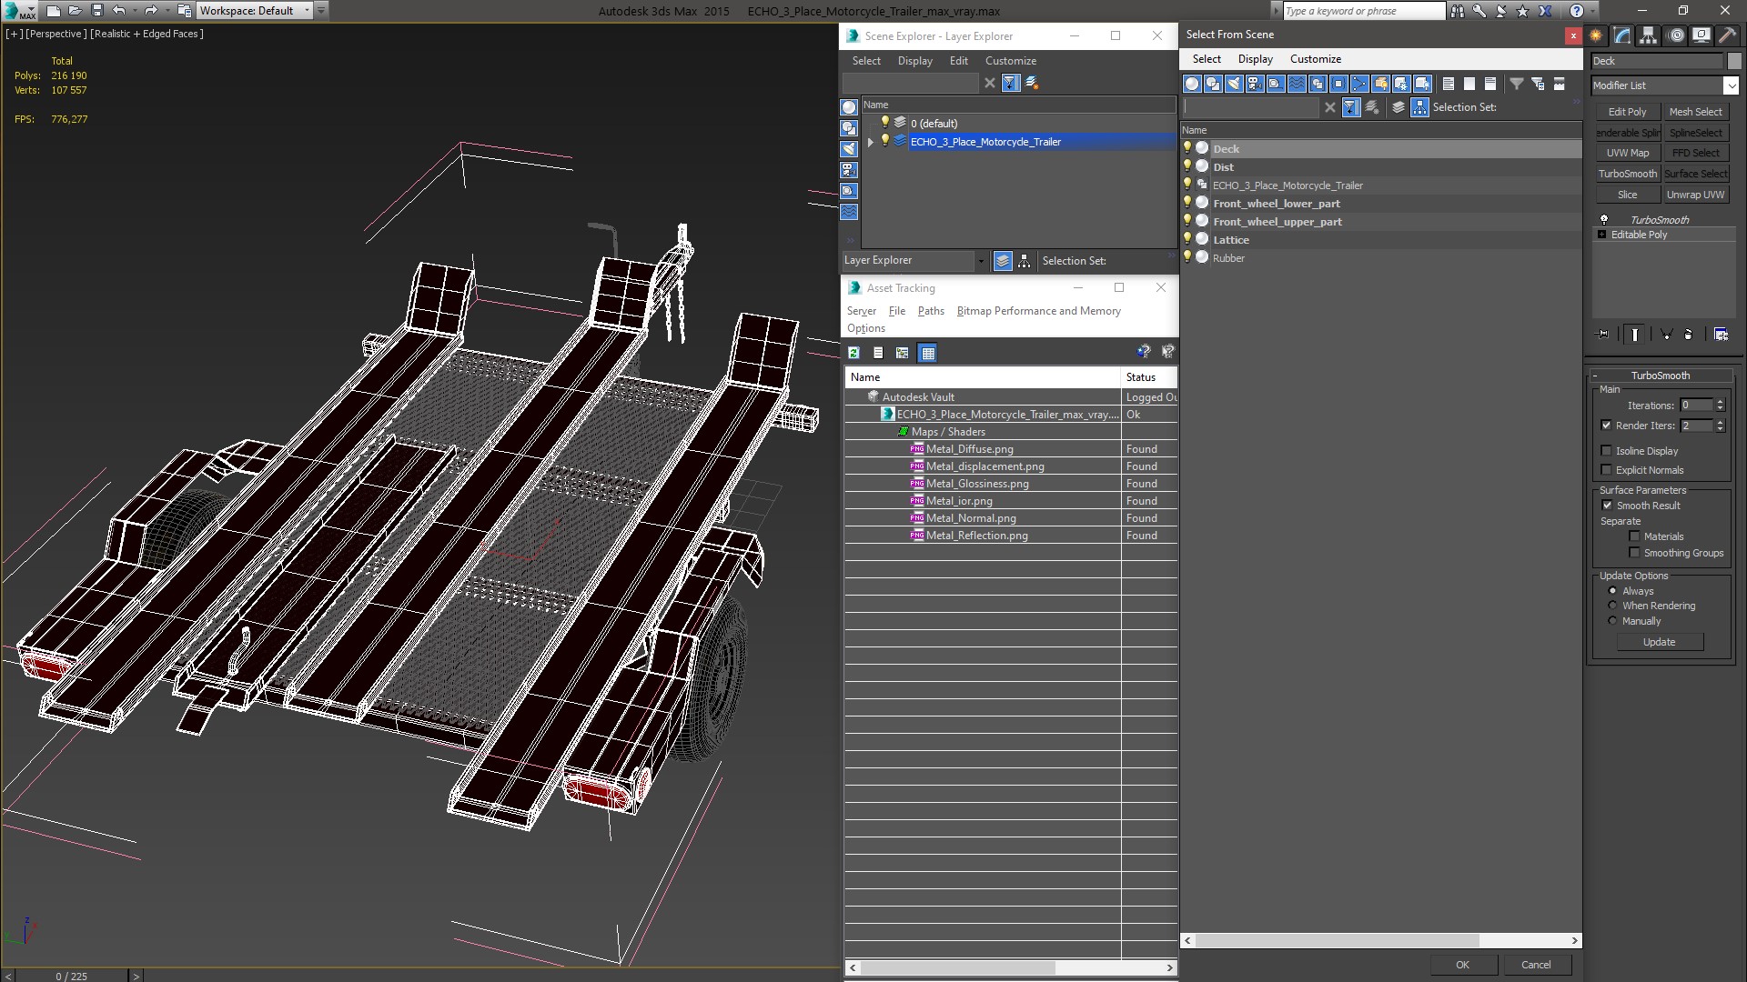Image resolution: width=1747 pixels, height=982 pixels.
Task: Select When Rendering update option
Action: 1612,606
